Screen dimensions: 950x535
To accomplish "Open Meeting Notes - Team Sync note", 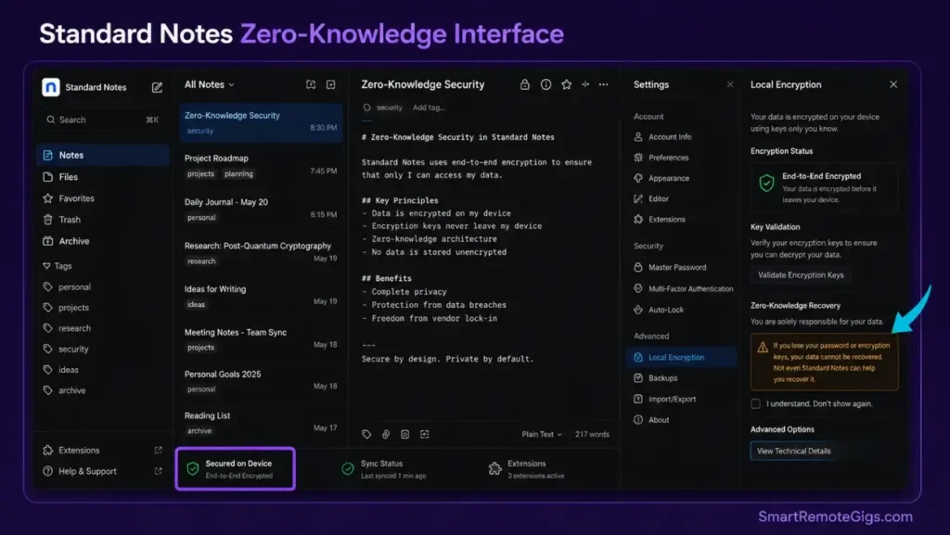I will [261, 339].
